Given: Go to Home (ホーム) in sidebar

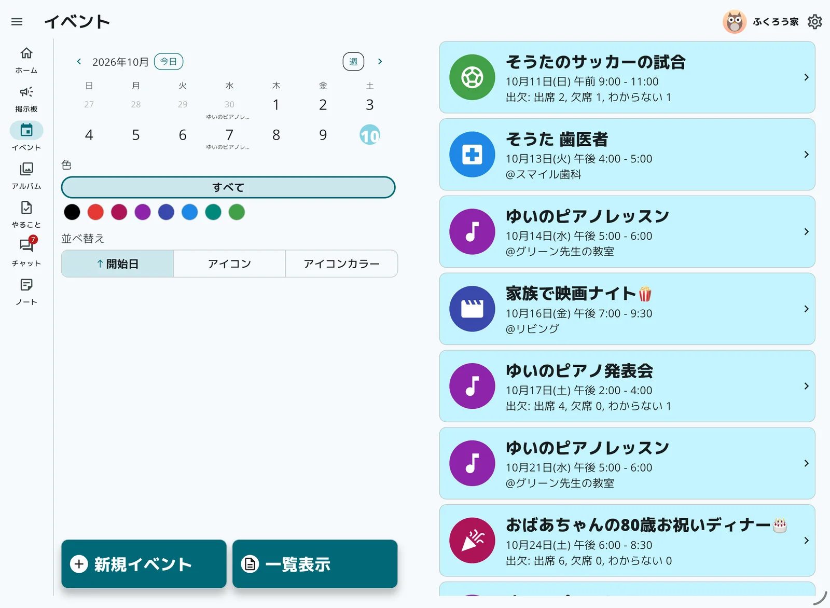Looking at the screenshot, I should coord(26,60).
